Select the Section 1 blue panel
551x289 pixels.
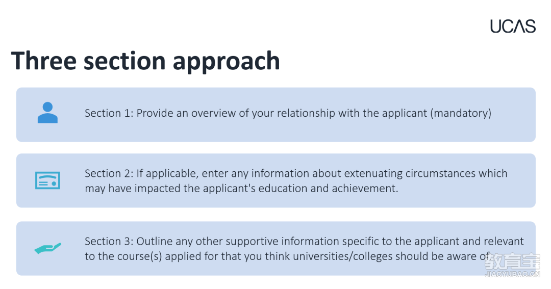tap(276, 115)
